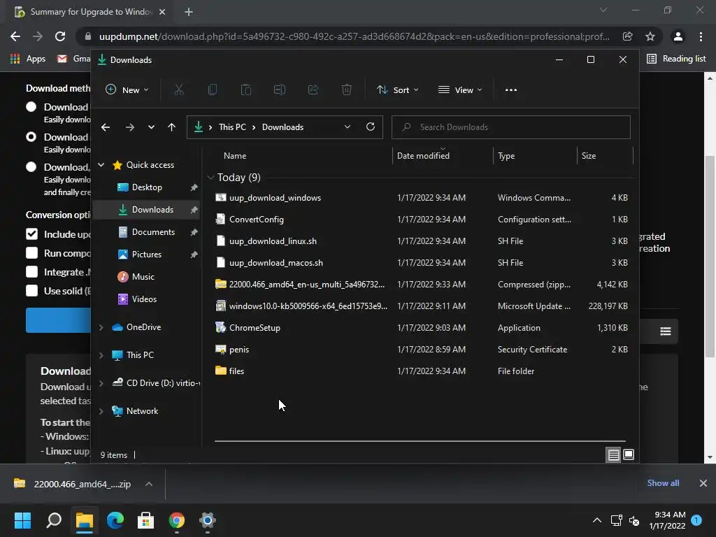Go up one folder level in Explorer

pyautogui.click(x=172, y=127)
